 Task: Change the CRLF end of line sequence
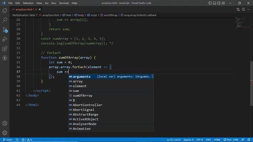pos(208,140)
